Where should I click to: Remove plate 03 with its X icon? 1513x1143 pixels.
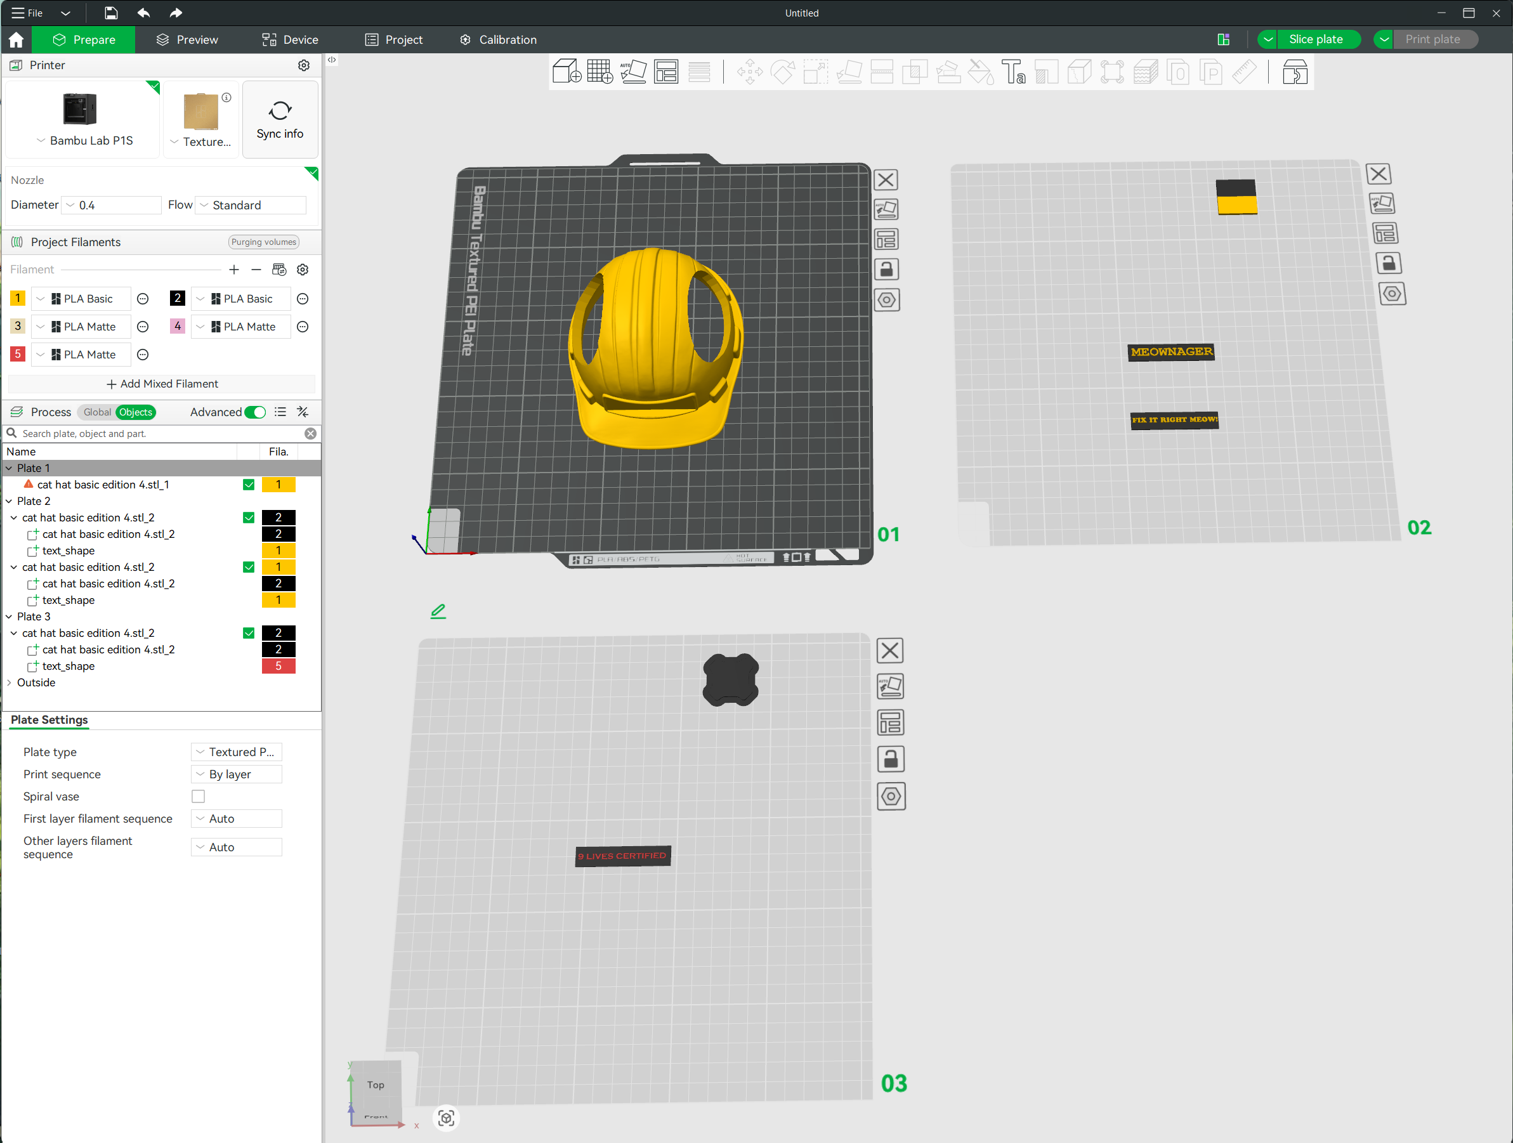pyautogui.click(x=890, y=651)
